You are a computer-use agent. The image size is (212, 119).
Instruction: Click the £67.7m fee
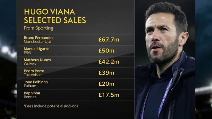(109, 40)
